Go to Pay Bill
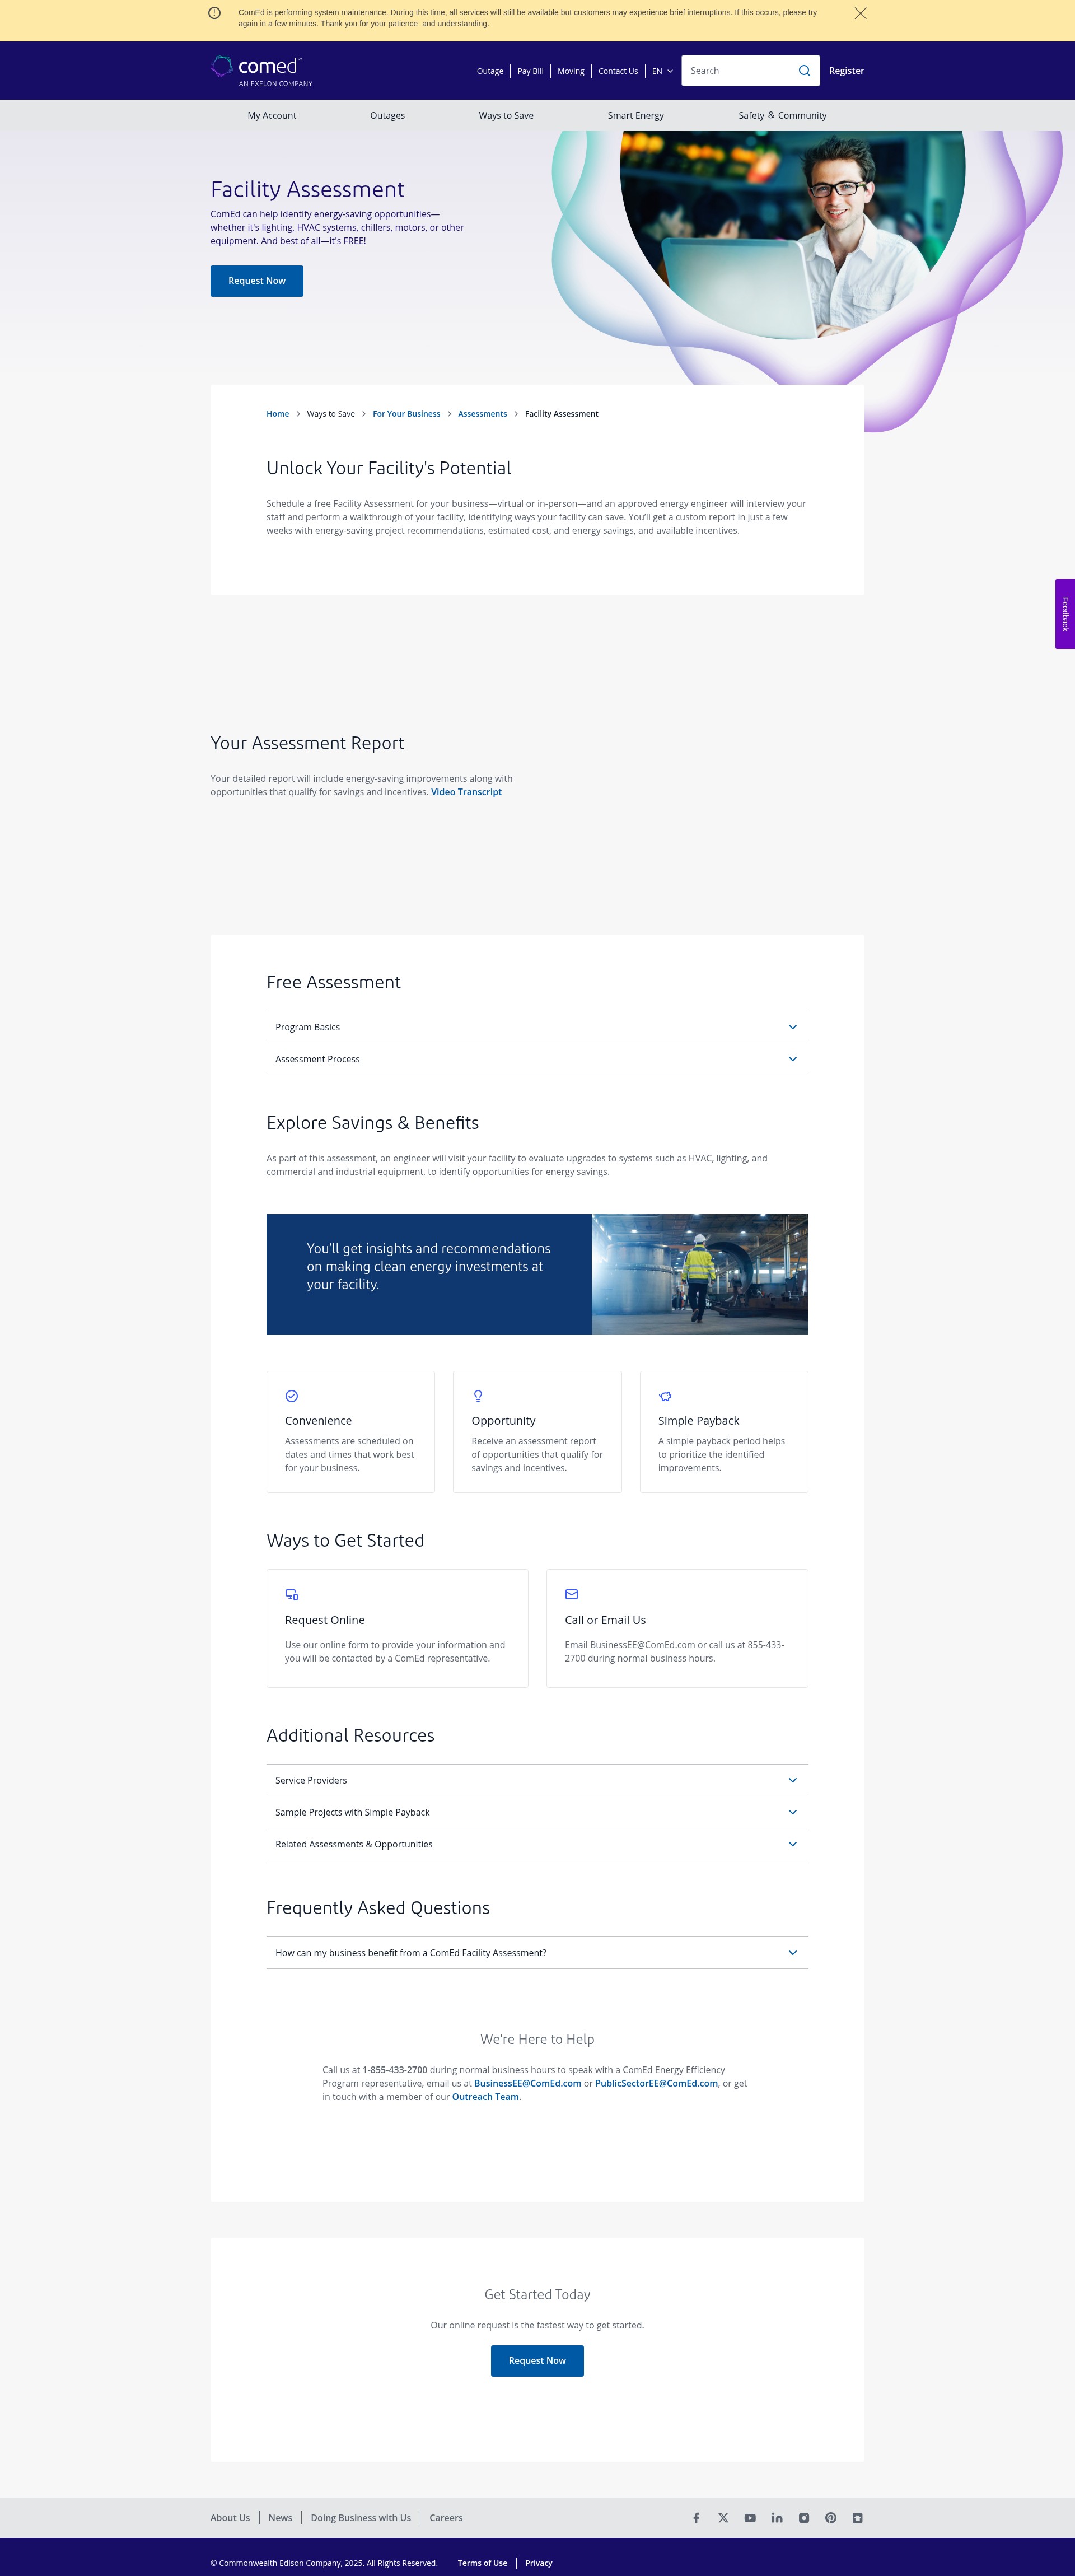This screenshot has height=2576, width=1075. (x=530, y=71)
